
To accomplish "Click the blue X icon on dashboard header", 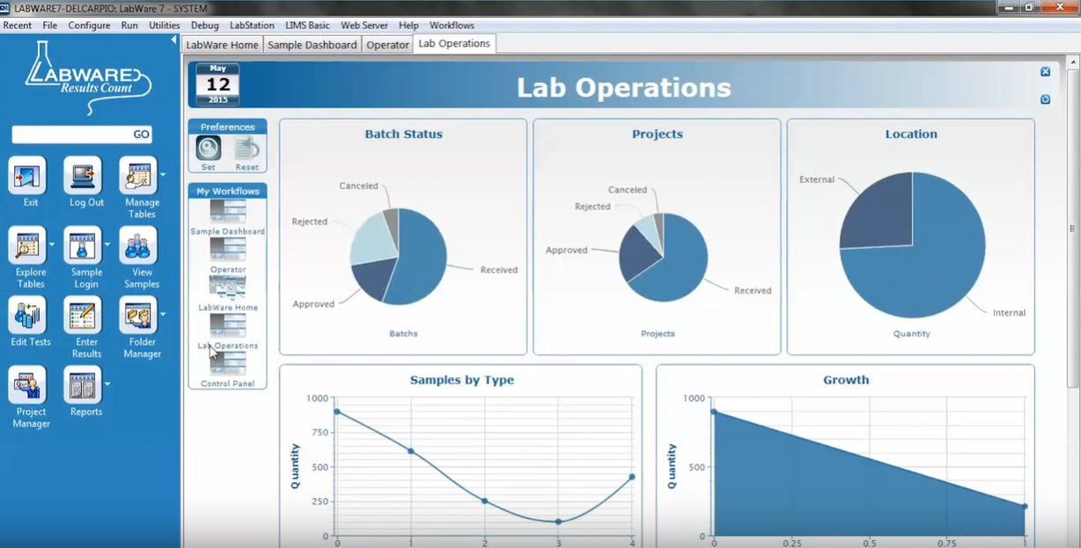I will point(1045,72).
